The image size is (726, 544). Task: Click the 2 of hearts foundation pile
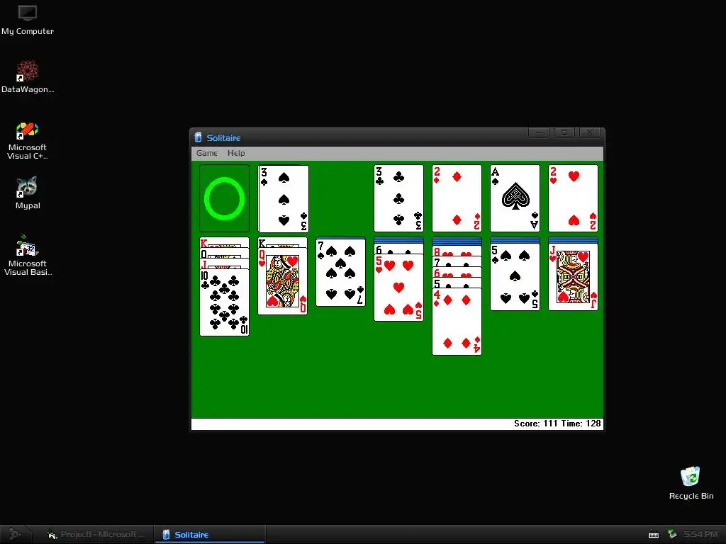(573, 198)
